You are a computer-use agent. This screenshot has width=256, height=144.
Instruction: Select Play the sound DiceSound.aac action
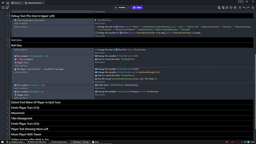pos(126,79)
